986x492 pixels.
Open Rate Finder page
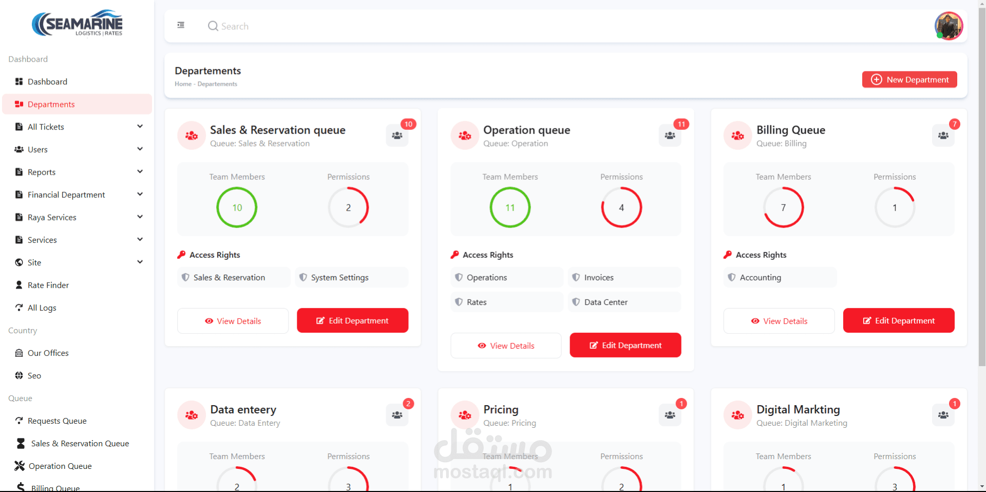tap(77, 285)
